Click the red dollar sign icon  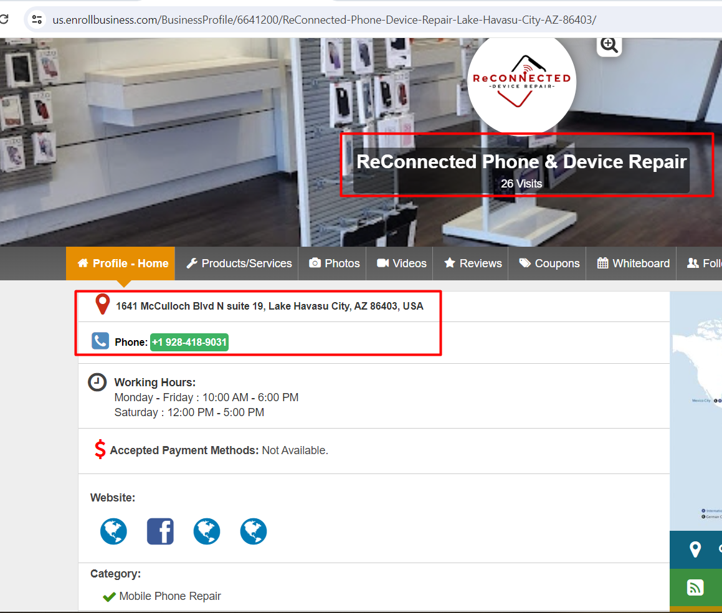pos(100,449)
